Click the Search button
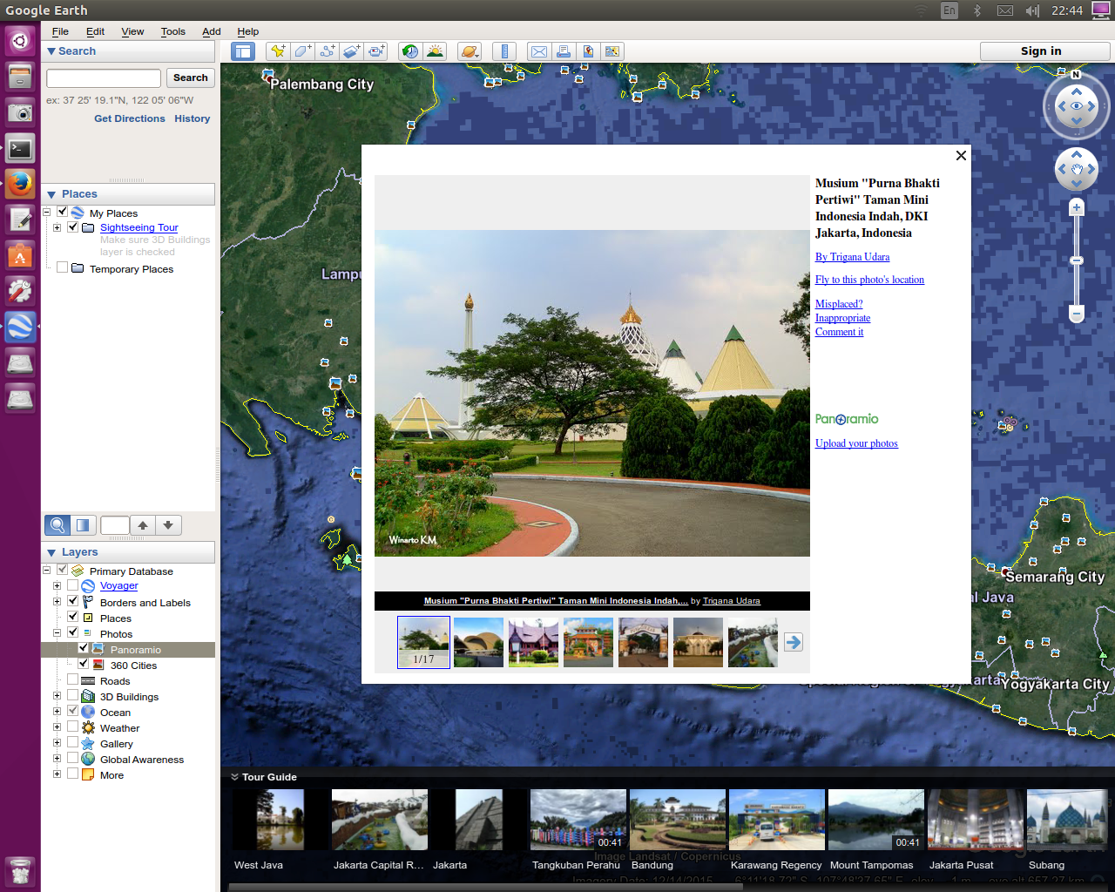 [190, 78]
